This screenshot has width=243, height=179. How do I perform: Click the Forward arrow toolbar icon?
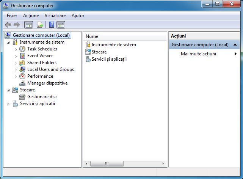point(17,25)
